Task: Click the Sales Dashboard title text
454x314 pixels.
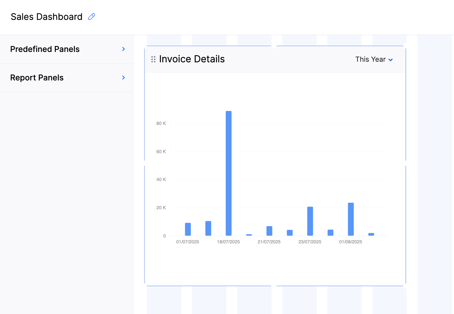Action: coord(47,17)
